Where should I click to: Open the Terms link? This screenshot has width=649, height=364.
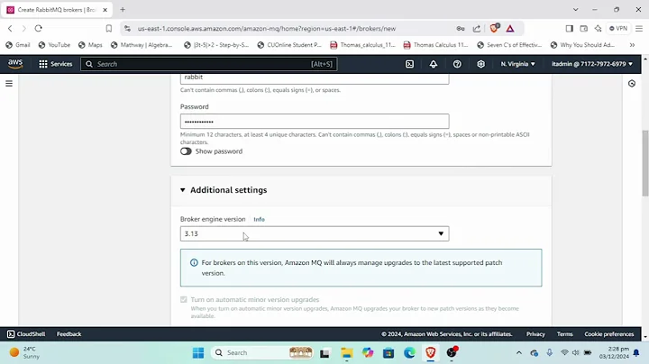[x=564, y=334]
